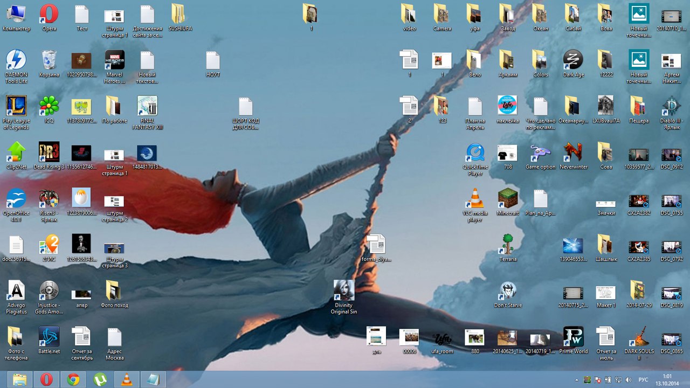Launch Divinity Original Sin

[x=344, y=297]
